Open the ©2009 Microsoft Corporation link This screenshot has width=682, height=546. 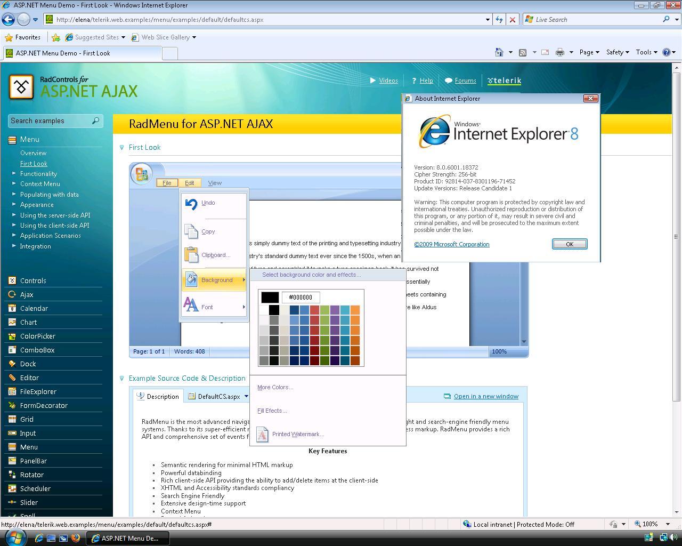coord(452,244)
